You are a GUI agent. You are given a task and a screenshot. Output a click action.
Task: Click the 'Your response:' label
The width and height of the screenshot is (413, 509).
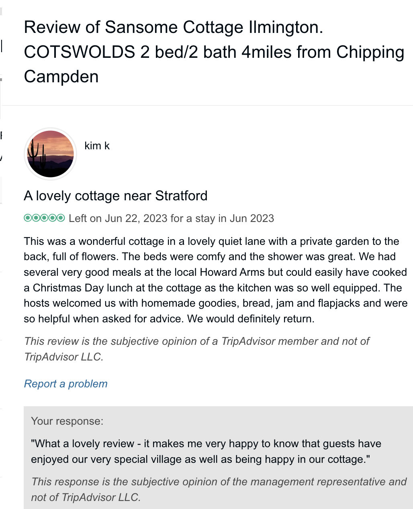point(67,421)
